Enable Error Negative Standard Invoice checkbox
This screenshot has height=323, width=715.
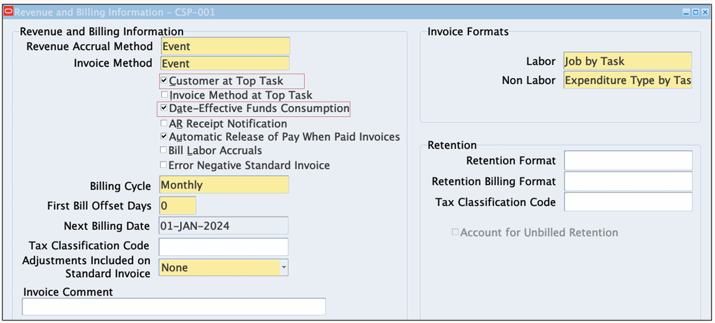click(x=164, y=165)
